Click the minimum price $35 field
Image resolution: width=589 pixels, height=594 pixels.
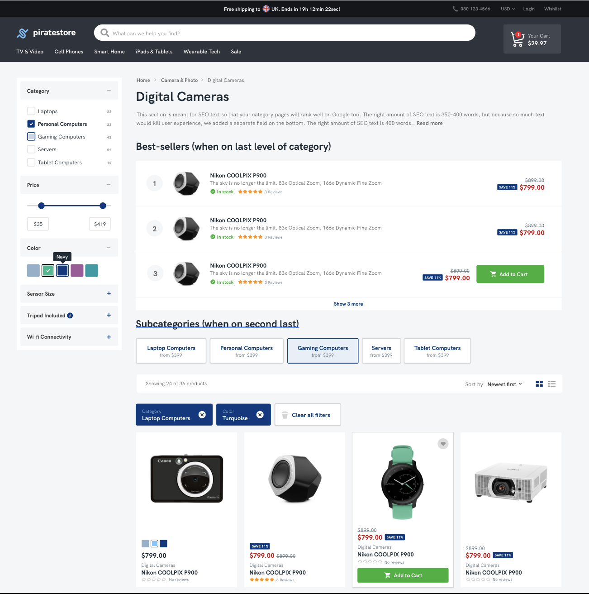[x=38, y=224]
